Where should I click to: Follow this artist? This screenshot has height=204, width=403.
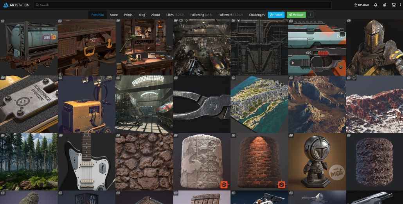(x=276, y=15)
